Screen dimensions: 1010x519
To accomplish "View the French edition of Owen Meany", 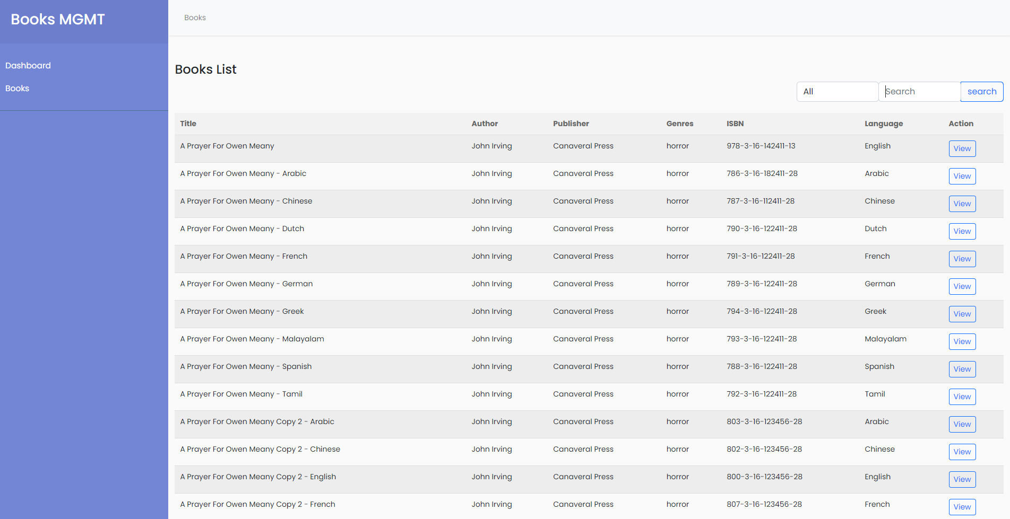I will 962,259.
